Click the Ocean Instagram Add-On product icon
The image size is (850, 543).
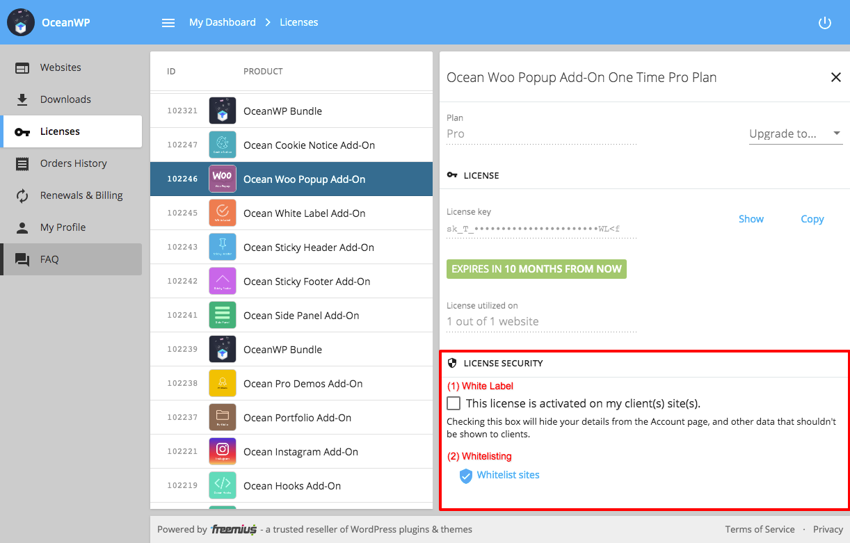coord(223,451)
